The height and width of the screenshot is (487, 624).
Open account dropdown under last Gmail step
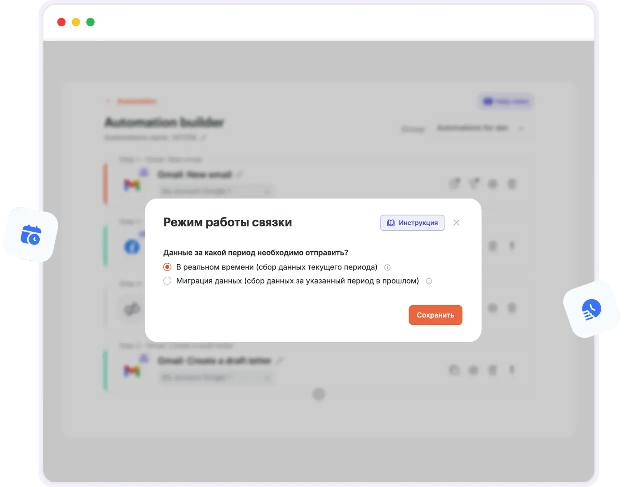[215, 378]
